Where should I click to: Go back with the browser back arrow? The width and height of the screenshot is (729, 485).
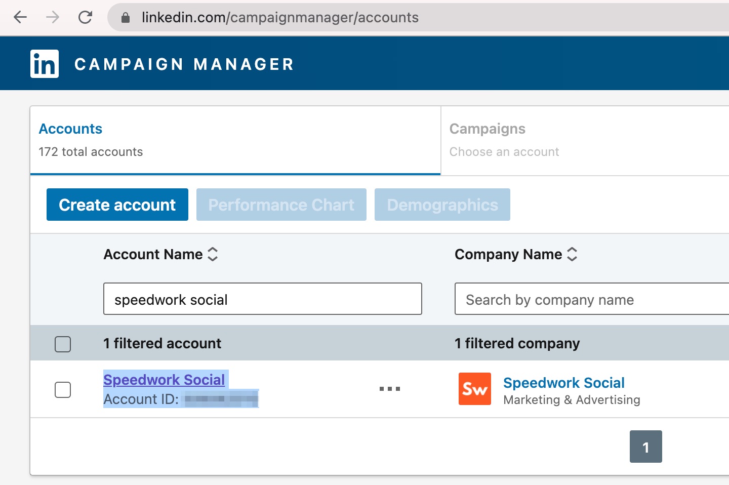(20, 17)
